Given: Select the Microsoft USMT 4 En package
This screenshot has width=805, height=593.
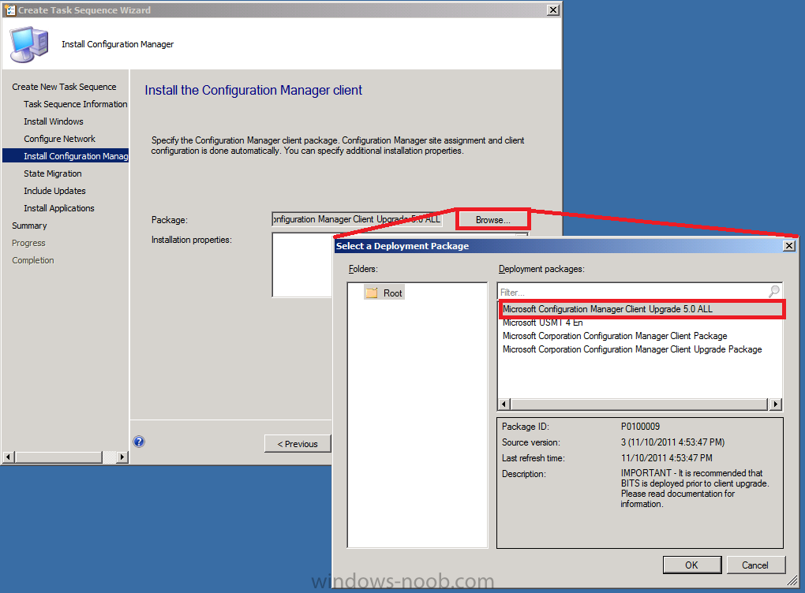Looking at the screenshot, I should point(543,323).
